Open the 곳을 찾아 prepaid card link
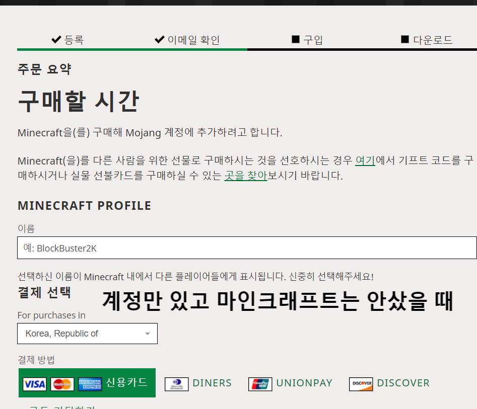Viewport: 477px width, 409px height. tap(246, 176)
